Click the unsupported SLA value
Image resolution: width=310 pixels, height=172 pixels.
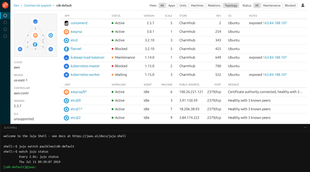click(24, 119)
